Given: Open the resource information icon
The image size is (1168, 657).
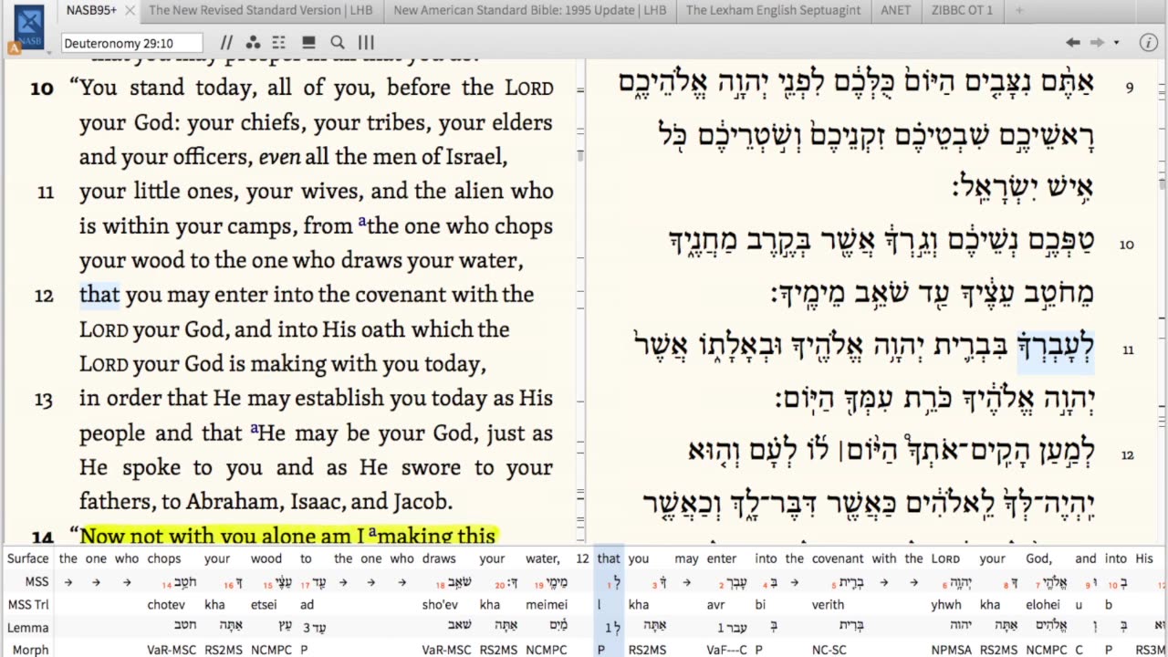Looking at the screenshot, I should click(1149, 42).
